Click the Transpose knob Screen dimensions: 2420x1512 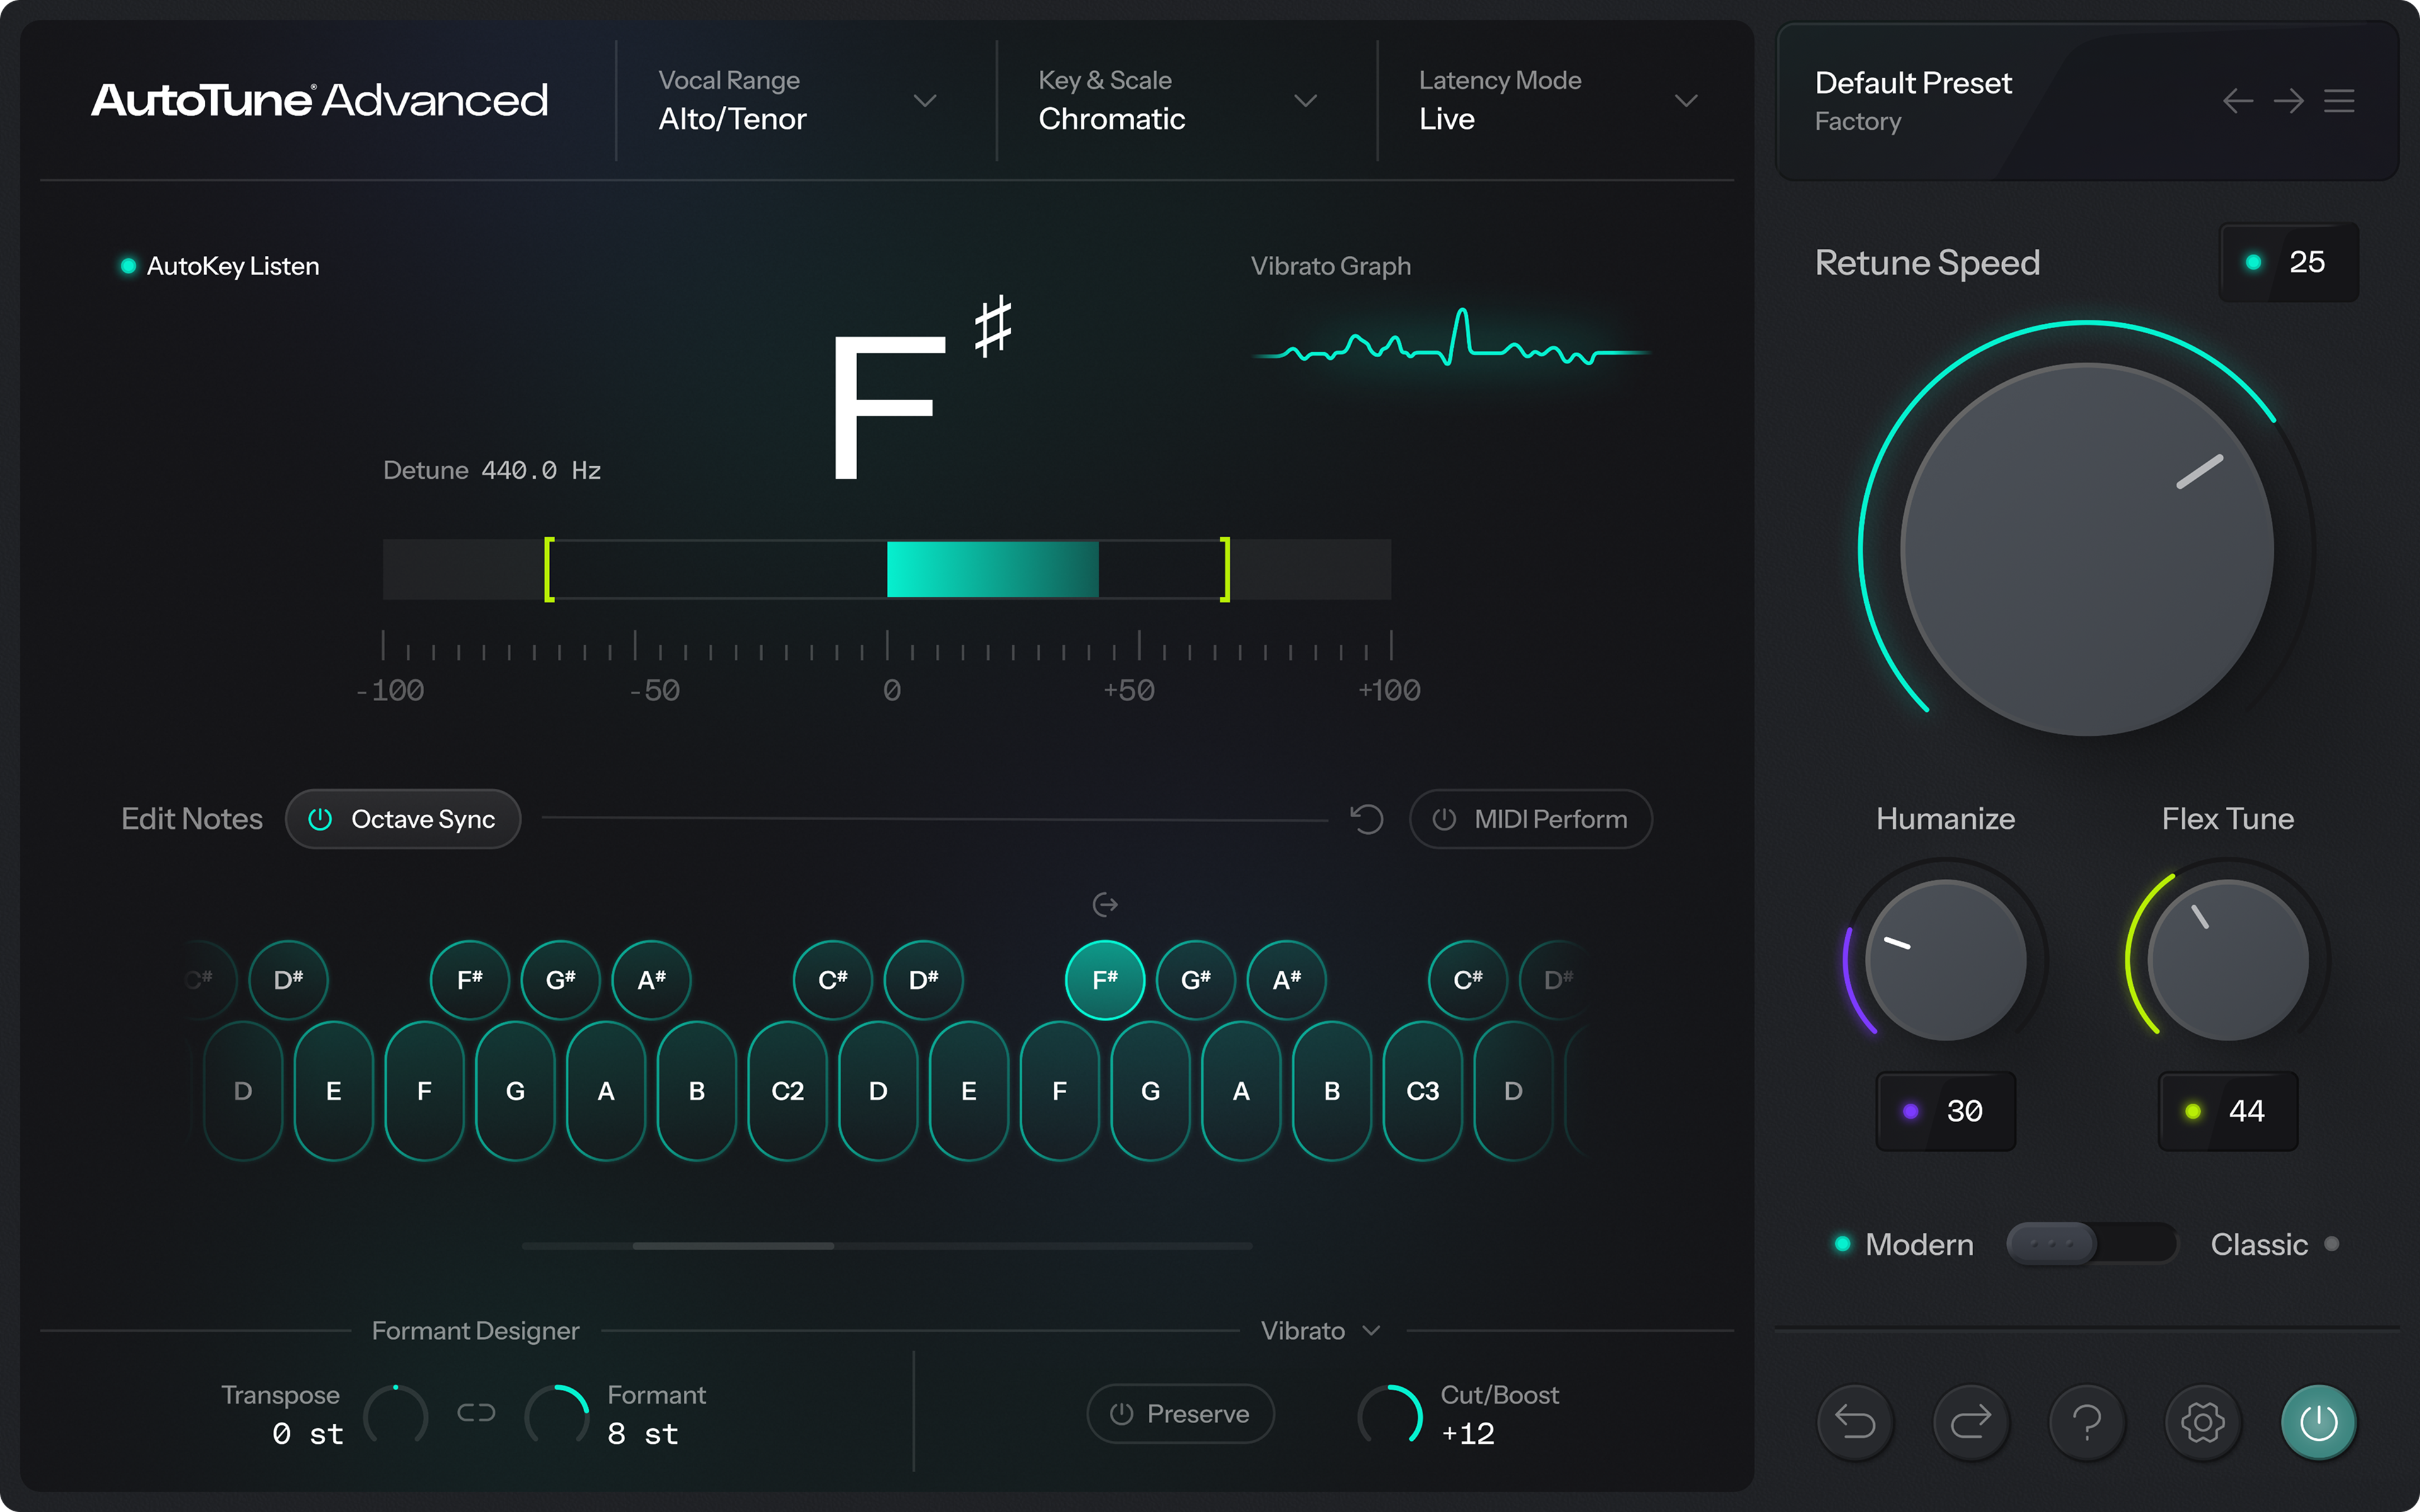396,1414
